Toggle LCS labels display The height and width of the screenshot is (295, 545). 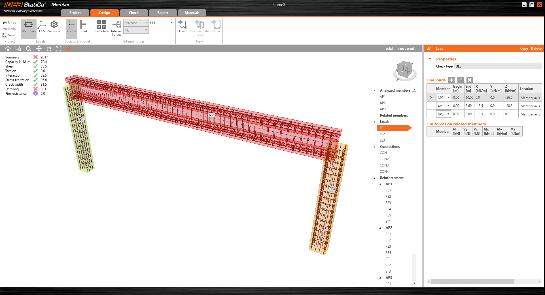[x=42, y=27]
